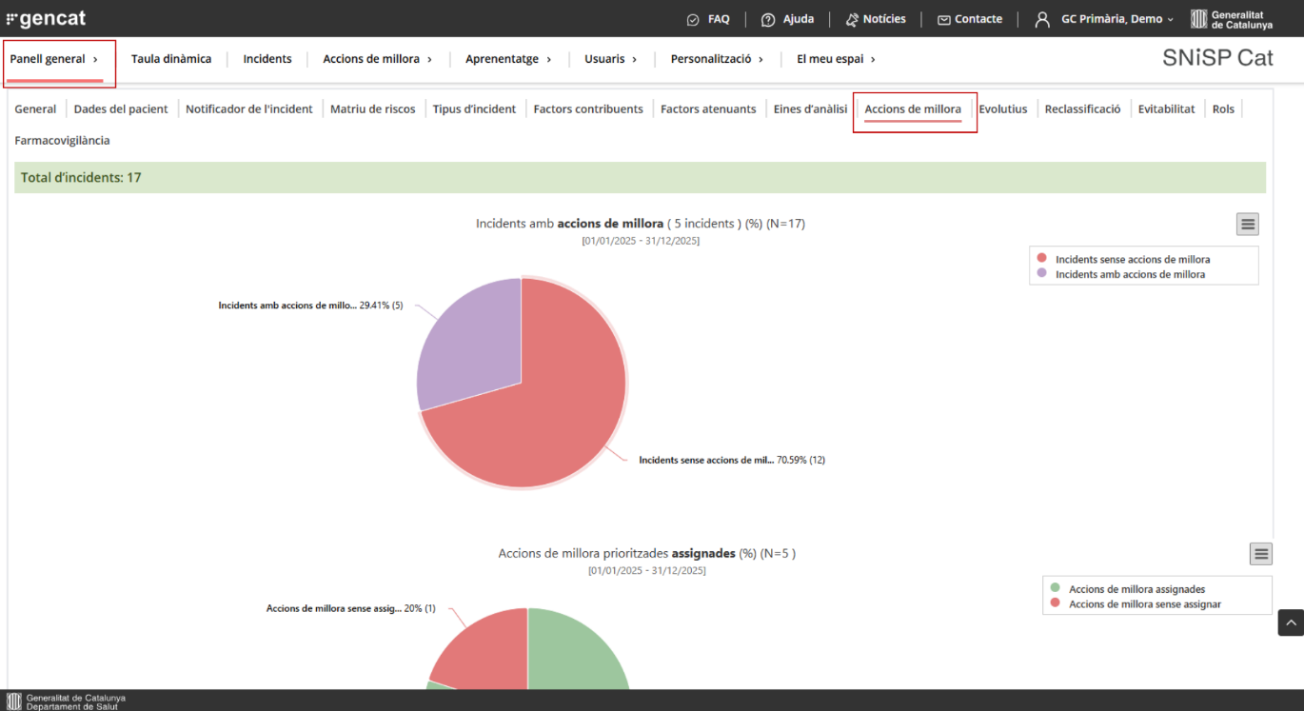
Task: Switch to the Evolutius tab
Action: point(1003,109)
